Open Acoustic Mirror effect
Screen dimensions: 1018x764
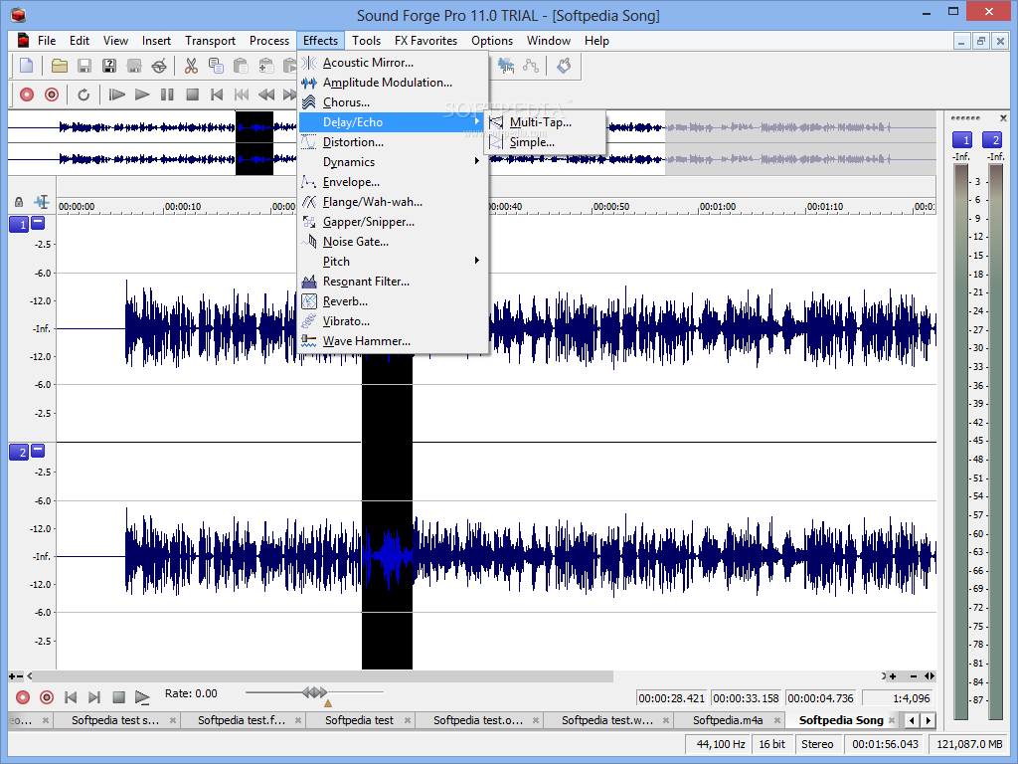pos(394,63)
